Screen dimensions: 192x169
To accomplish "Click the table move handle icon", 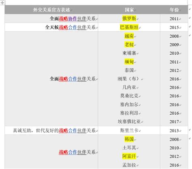I will coord(2,2).
